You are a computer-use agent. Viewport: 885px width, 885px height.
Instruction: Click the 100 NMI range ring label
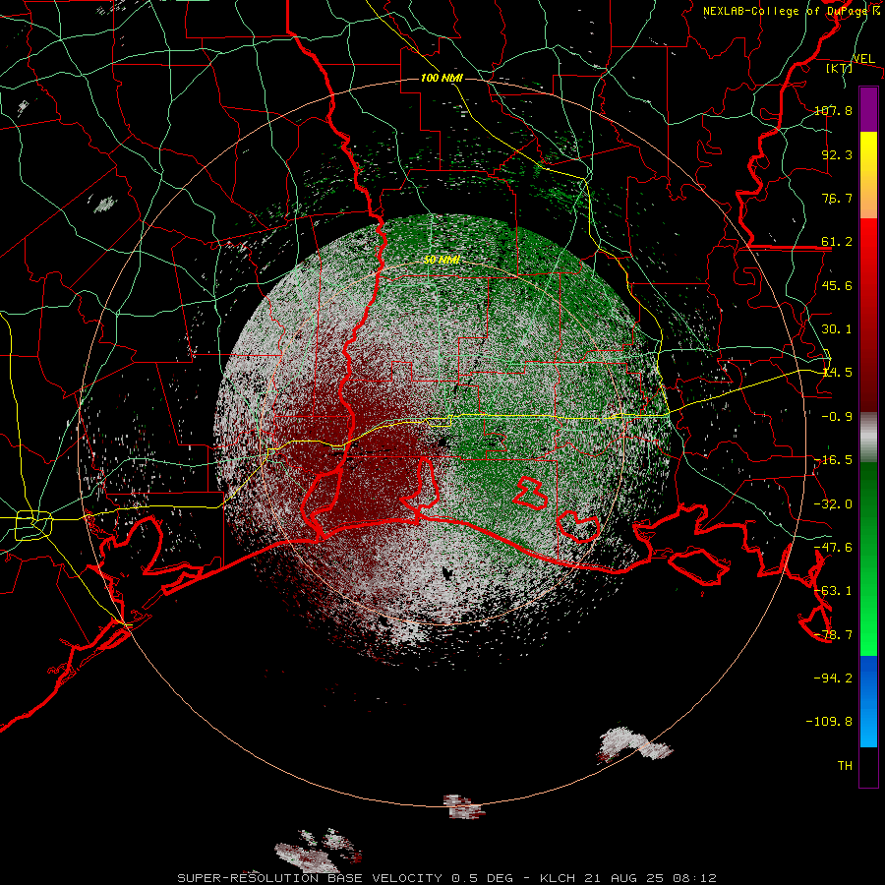(x=442, y=78)
